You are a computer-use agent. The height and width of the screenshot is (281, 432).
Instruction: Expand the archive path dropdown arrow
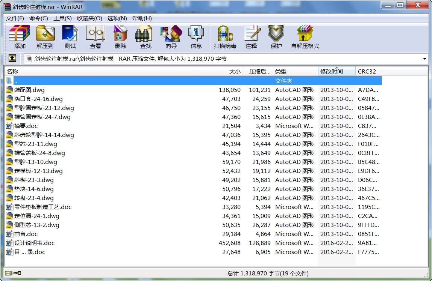click(x=424, y=59)
